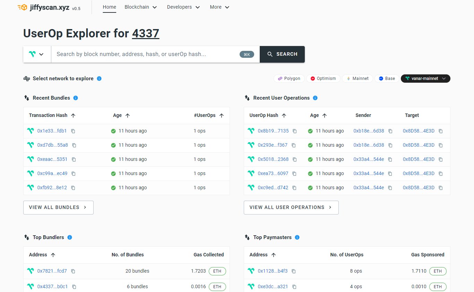The height and width of the screenshot is (292, 474).
Task: Copy sender address in 0x8b19...7135 row
Action: tap(390, 131)
